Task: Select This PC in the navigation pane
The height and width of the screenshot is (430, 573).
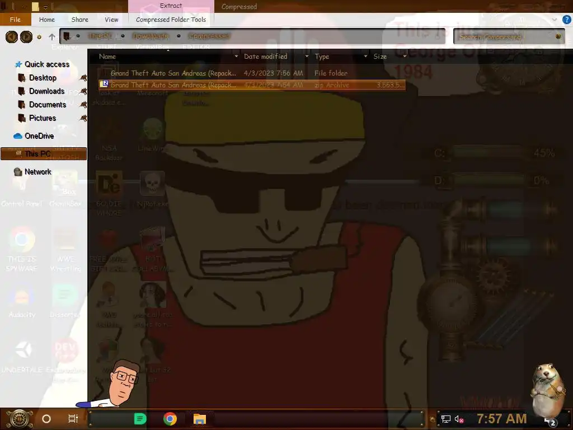Action: coord(44,154)
